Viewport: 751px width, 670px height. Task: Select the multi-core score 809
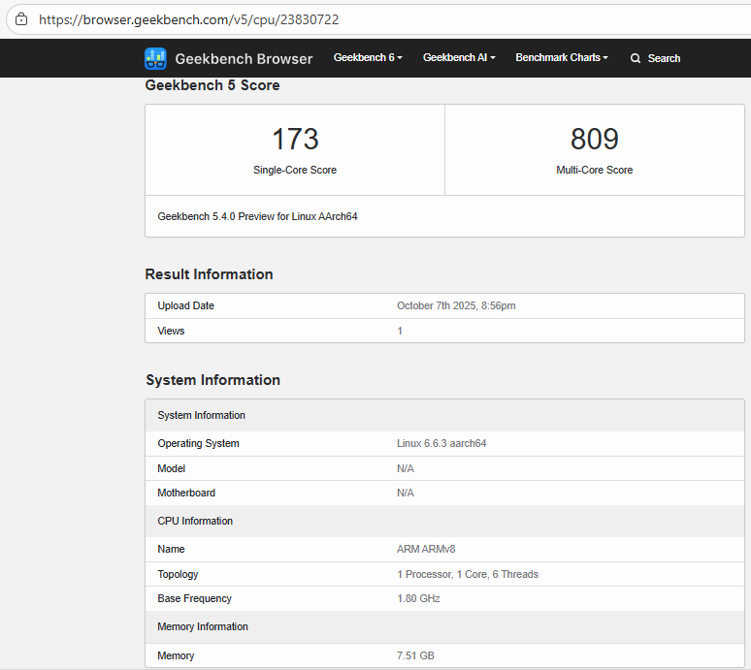[x=595, y=139]
